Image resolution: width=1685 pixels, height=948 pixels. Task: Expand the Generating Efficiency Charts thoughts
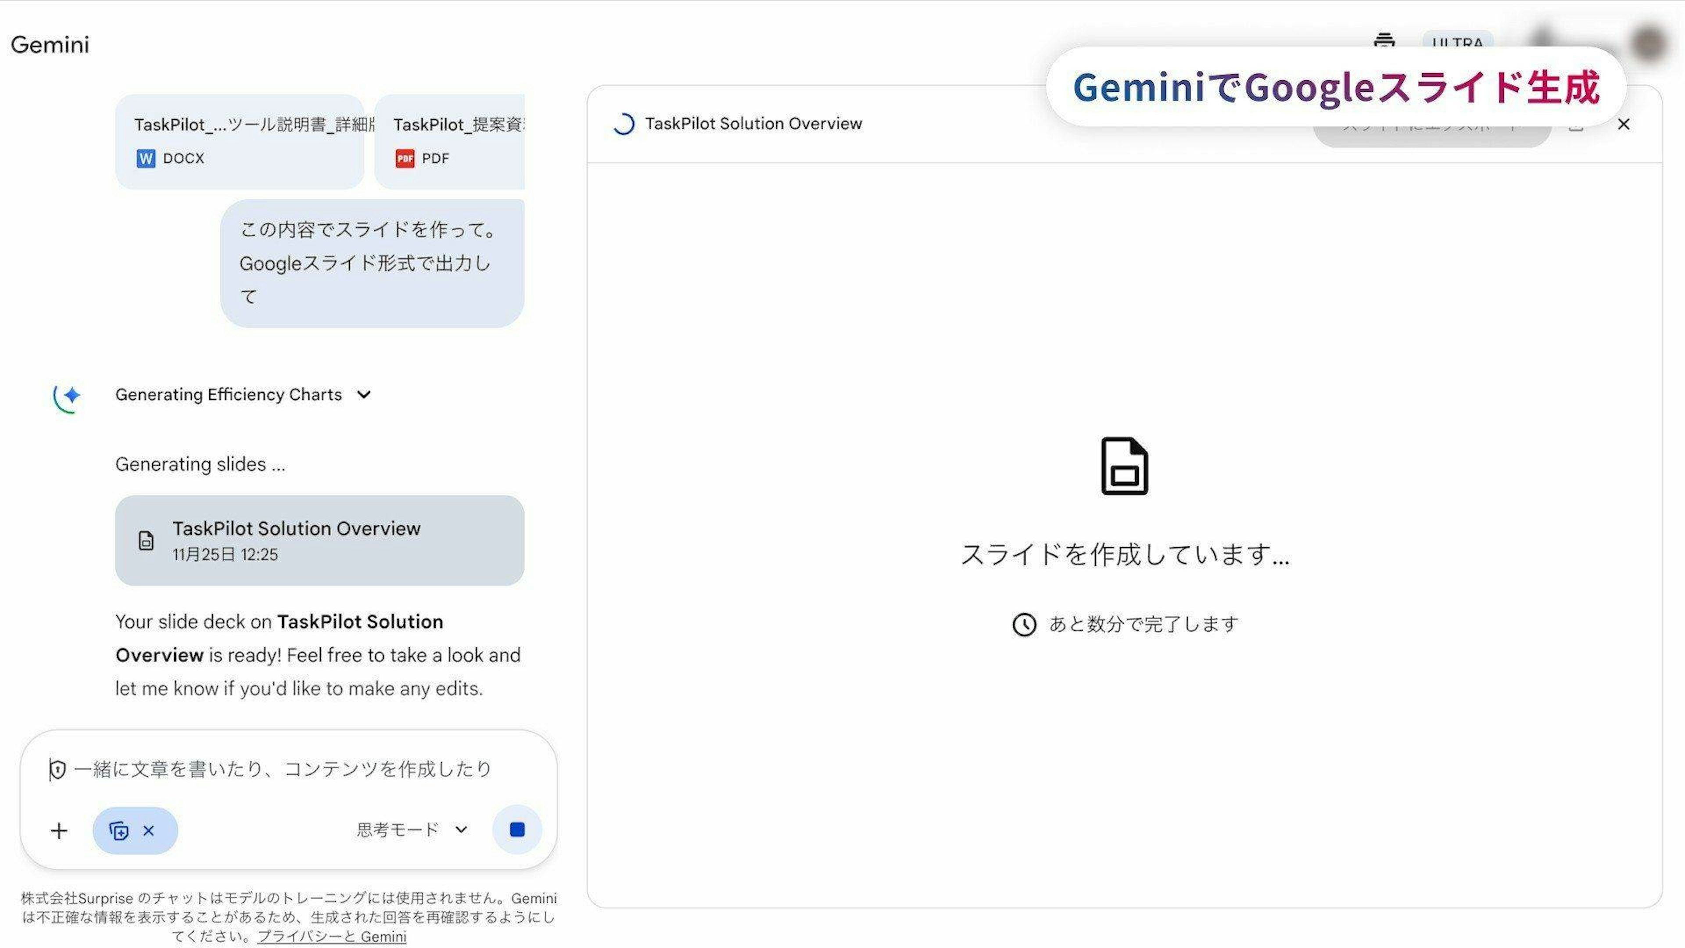(364, 395)
